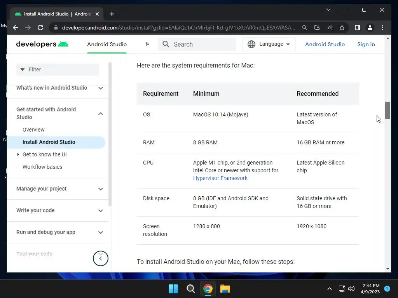
Task: Share this page icon
Action: coord(330,28)
